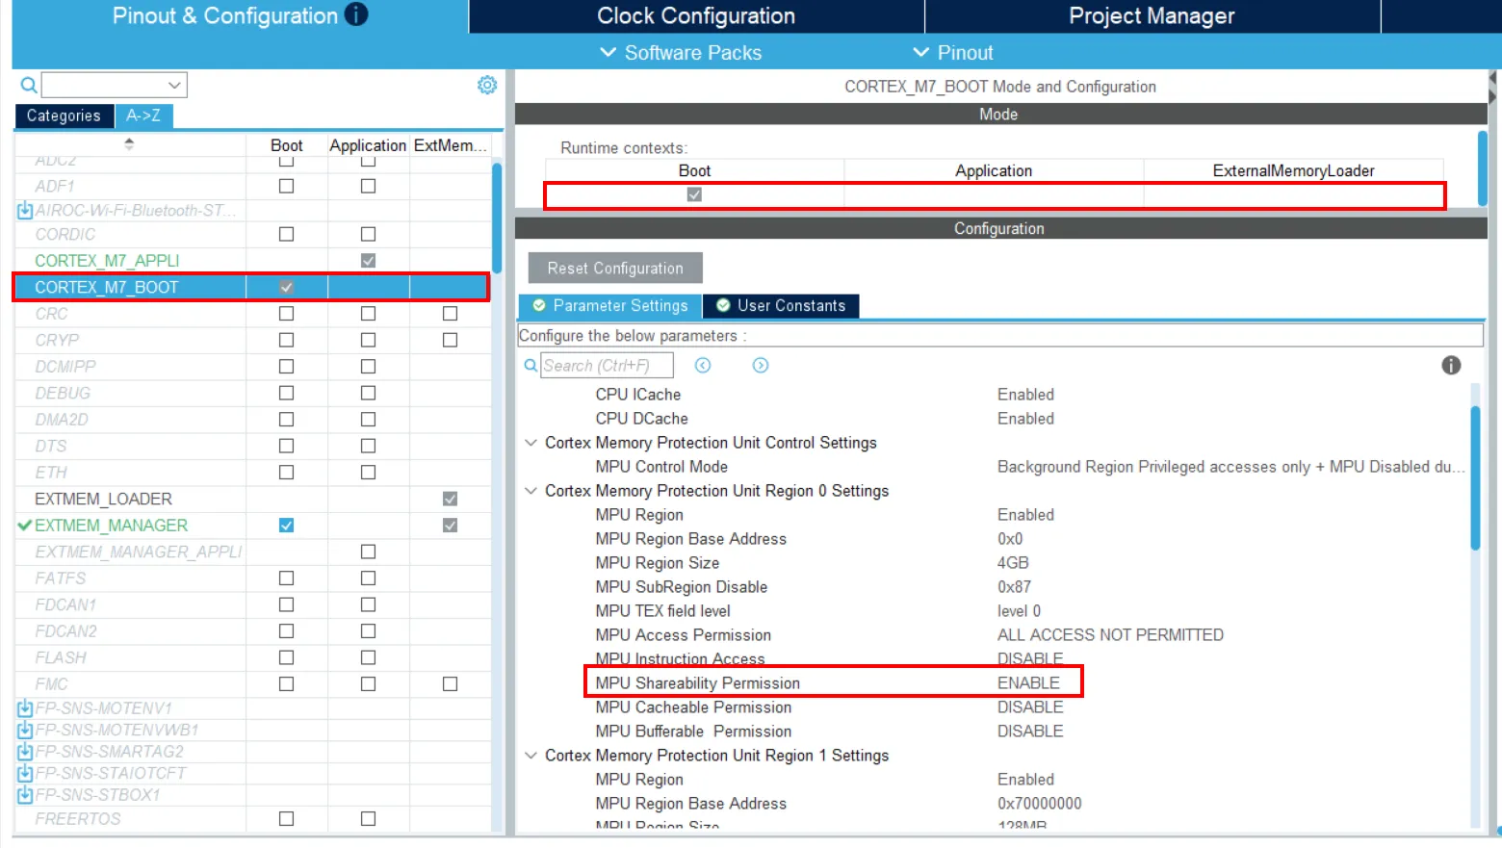Image resolution: width=1502 pixels, height=848 pixels.
Task: Select EXTMEM_LOADER in the list
Action: click(103, 499)
